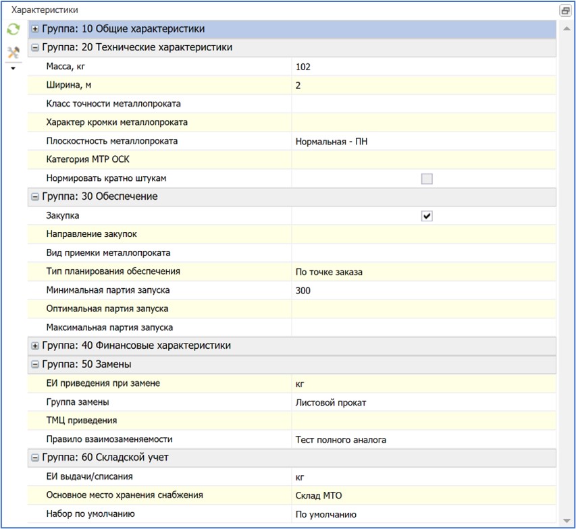Viewport: 576px width, 529px height.
Task: Edit 'Минимальная партия запуска' value 300
Action: (424, 291)
